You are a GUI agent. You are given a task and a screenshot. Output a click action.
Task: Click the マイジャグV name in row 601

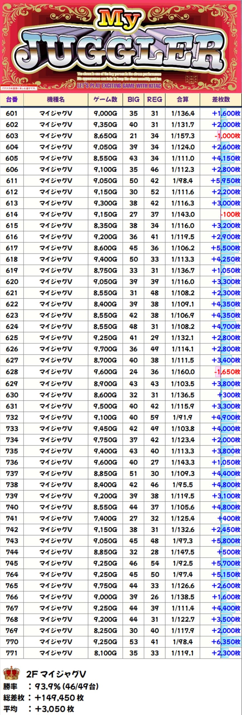(56, 114)
